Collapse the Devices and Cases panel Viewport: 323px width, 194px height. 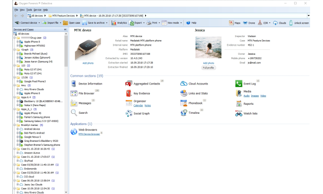(65, 29)
